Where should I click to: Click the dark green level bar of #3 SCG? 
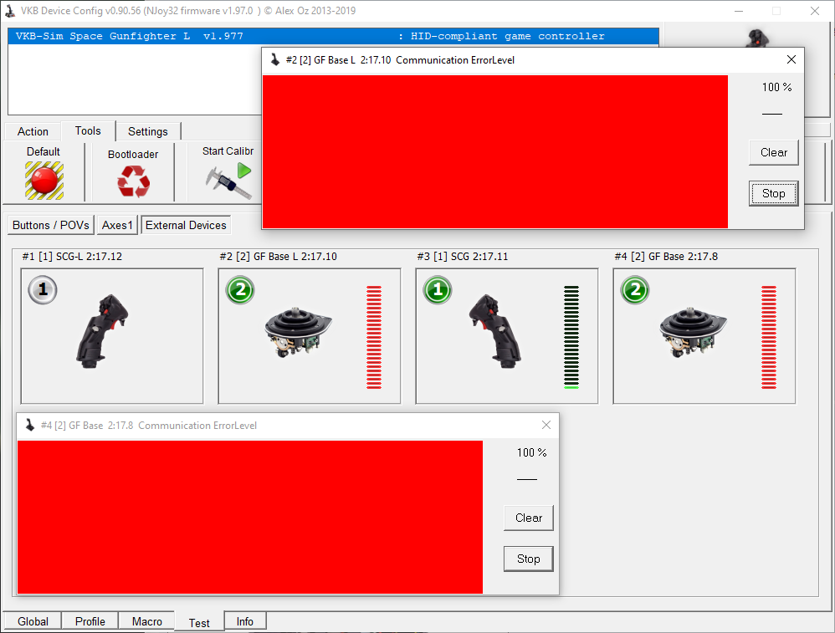571,338
